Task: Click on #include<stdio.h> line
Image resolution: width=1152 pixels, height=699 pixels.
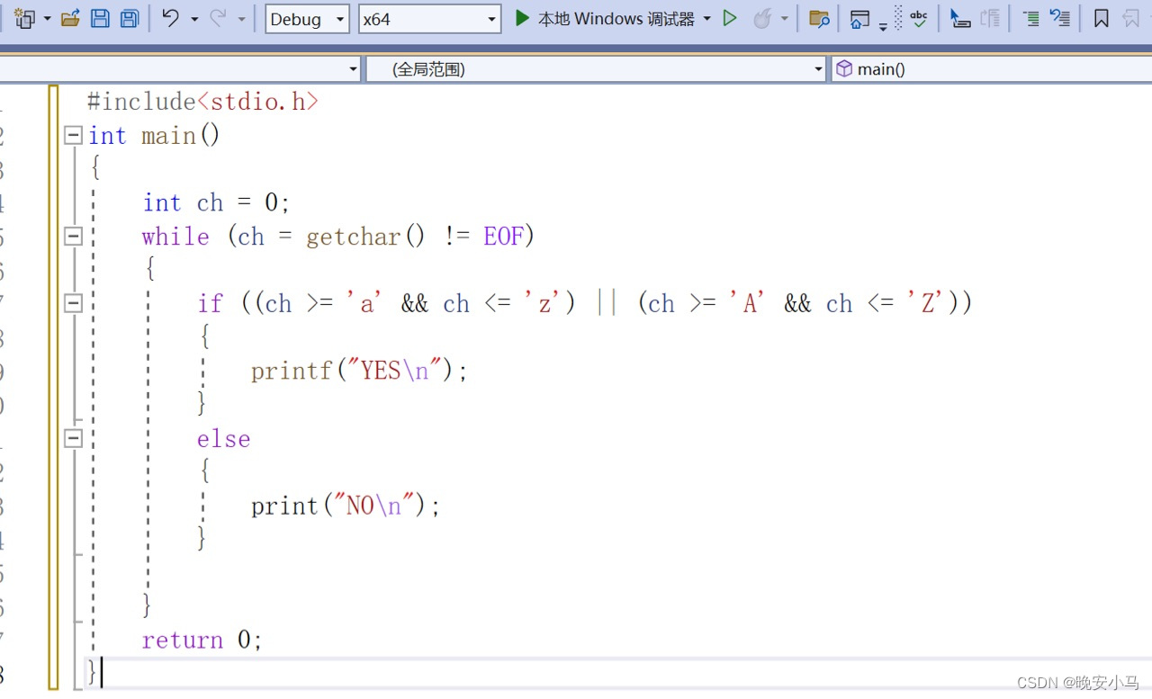Action: (x=202, y=102)
